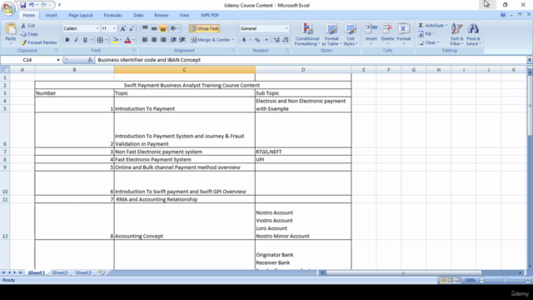
Task: Switch to the Formulas tab
Action: pyautogui.click(x=113, y=15)
